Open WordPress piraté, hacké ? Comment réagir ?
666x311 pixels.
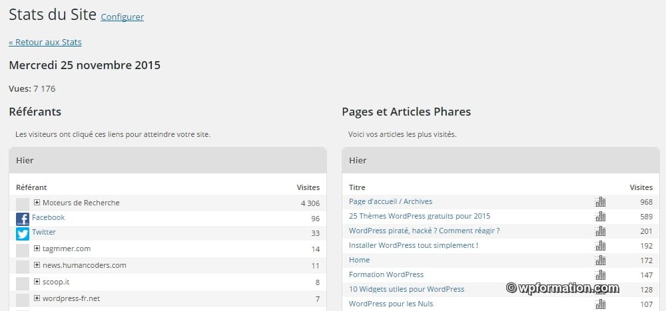pos(424,231)
